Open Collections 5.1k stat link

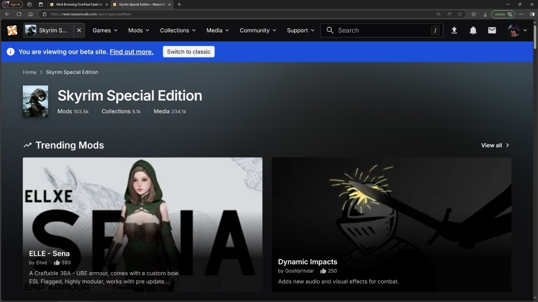[x=121, y=111]
